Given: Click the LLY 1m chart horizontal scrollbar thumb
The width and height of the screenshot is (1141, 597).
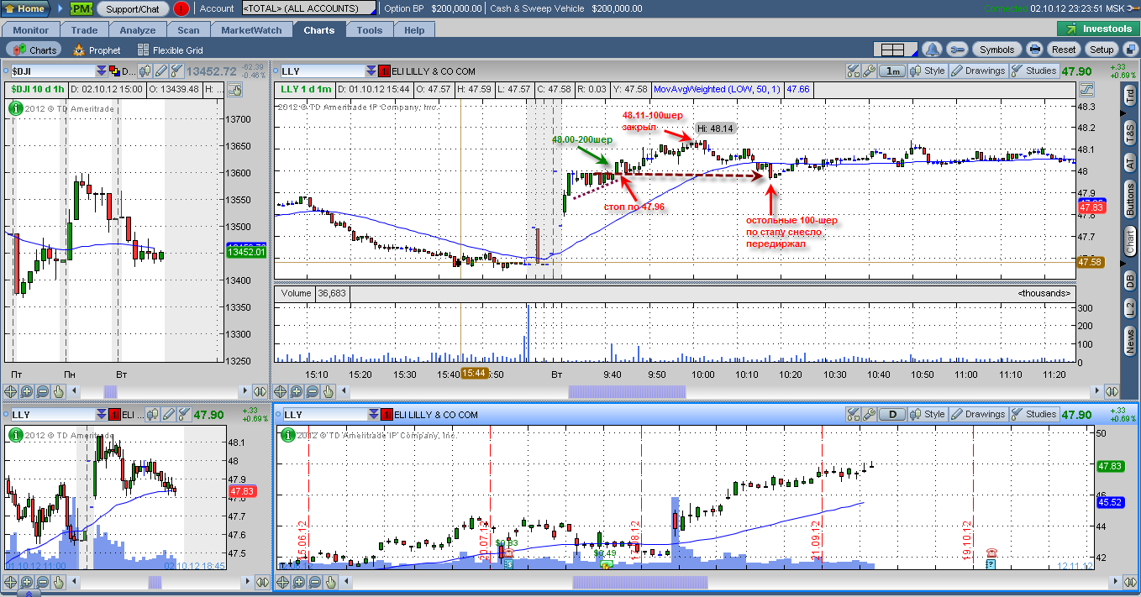Looking at the screenshot, I should tap(627, 391).
